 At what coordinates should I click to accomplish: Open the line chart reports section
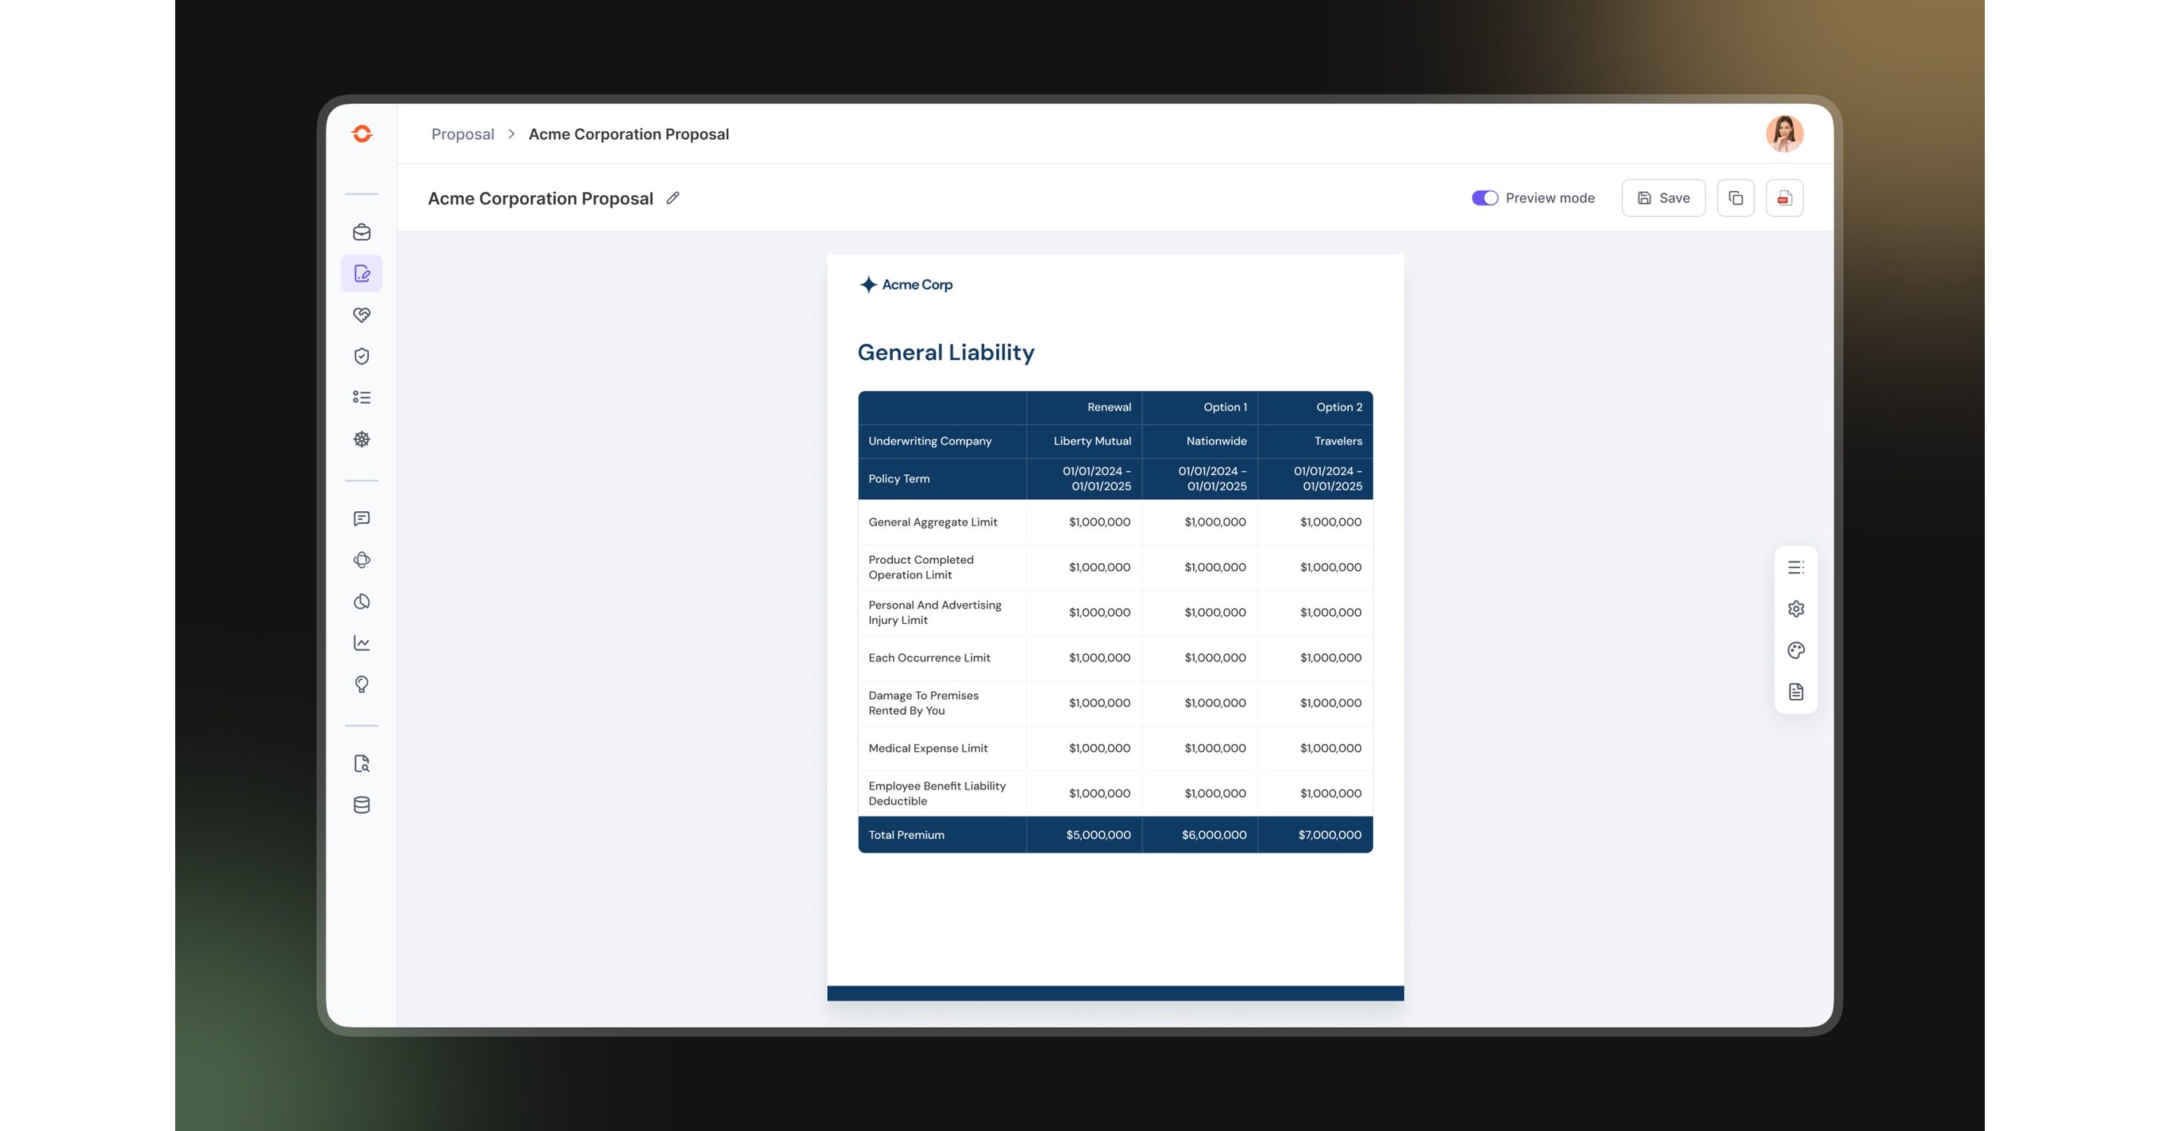pyautogui.click(x=362, y=641)
